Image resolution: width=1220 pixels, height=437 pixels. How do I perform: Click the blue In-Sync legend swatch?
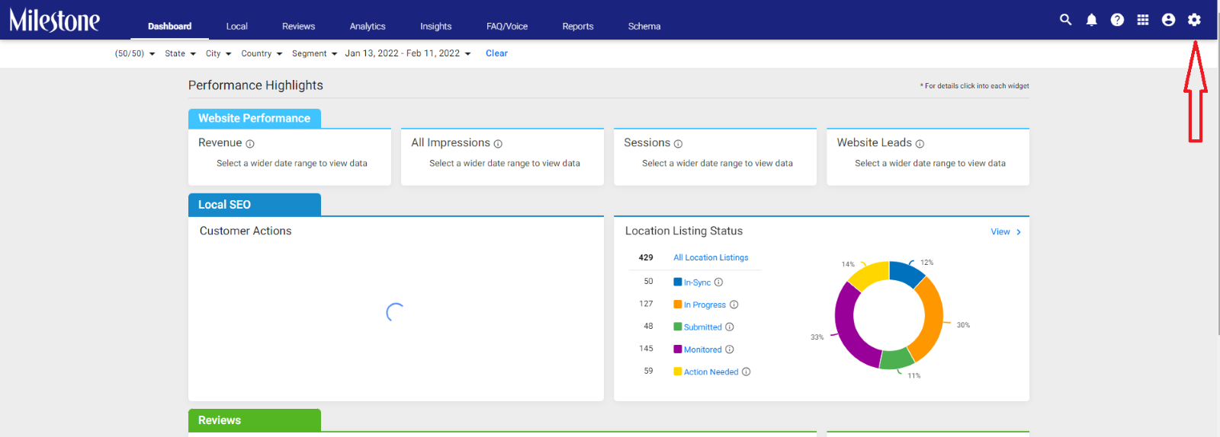(x=677, y=282)
